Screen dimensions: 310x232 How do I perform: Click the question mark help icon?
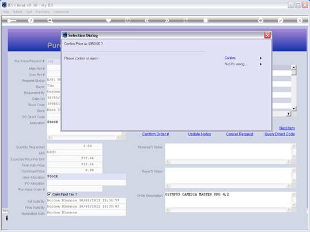click(x=31, y=20)
